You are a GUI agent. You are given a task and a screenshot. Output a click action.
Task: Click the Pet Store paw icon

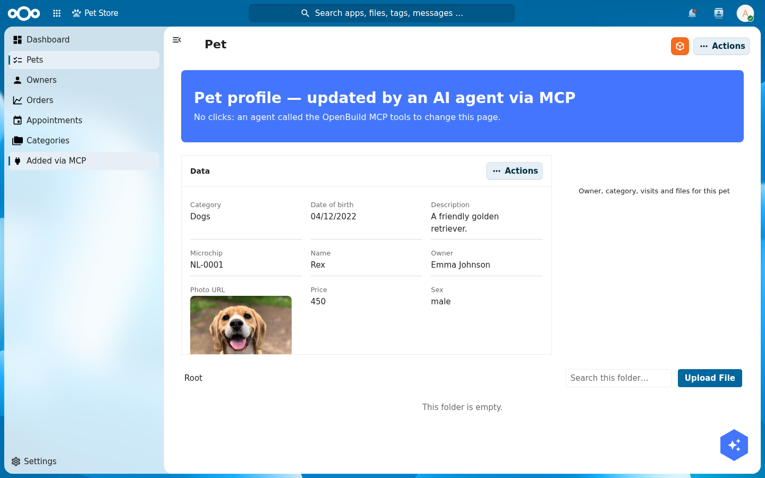coord(76,13)
